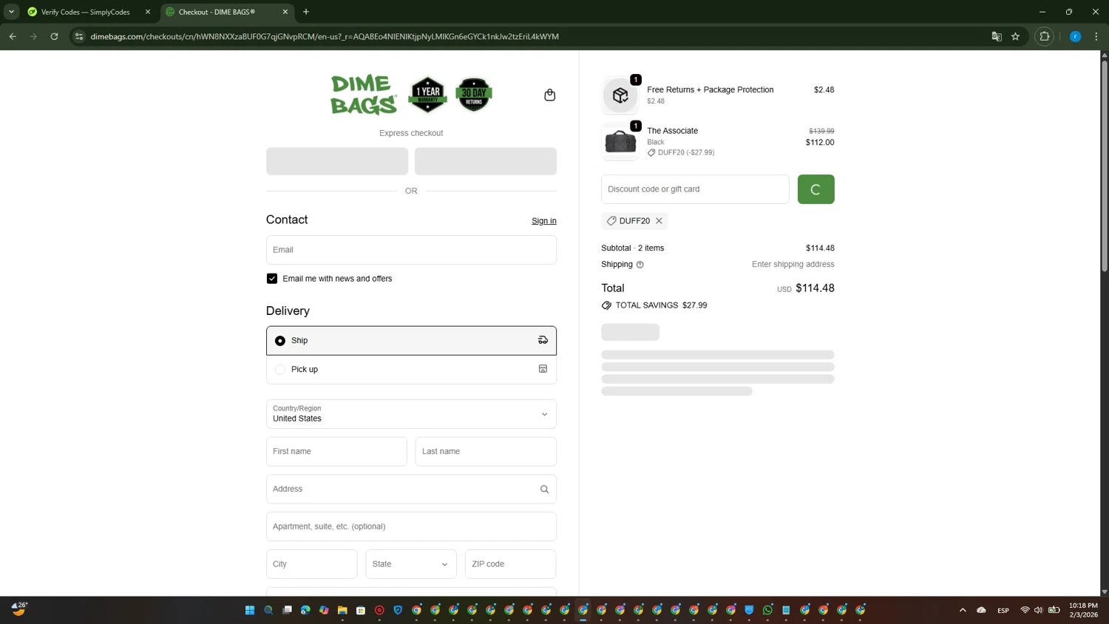Open Wi-Fi network settings tray icon
Image resolution: width=1109 pixels, height=624 pixels.
(x=1025, y=610)
